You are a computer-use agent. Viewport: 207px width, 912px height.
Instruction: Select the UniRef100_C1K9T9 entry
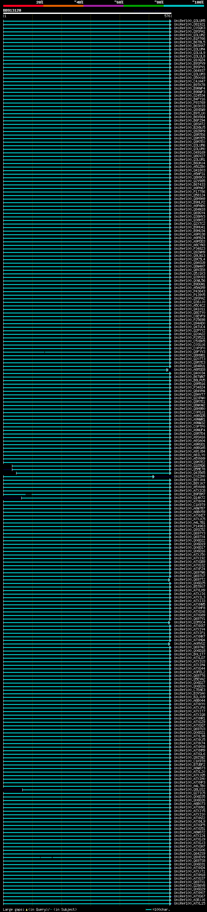click(190, 505)
